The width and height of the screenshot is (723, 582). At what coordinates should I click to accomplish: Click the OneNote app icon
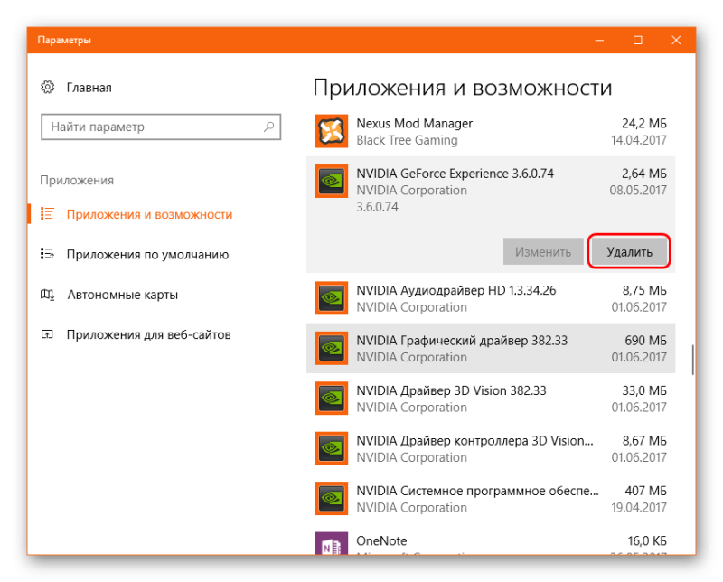click(x=331, y=543)
